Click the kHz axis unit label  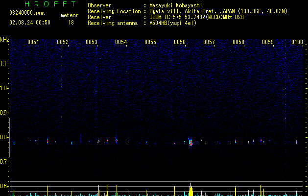point(4,40)
